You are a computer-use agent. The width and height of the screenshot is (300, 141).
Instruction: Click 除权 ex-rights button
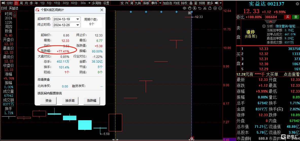[185, 3]
